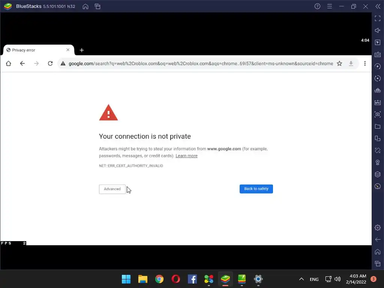Click the Advanced button
Image resolution: width=384 pixels, height=288 pixels.
[112, 189]
